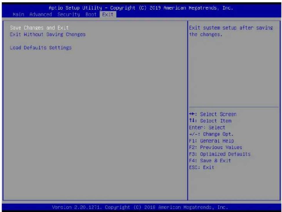Click the 'Enter: Select' hint
The image size is (282, 212).
coord(207,127)
